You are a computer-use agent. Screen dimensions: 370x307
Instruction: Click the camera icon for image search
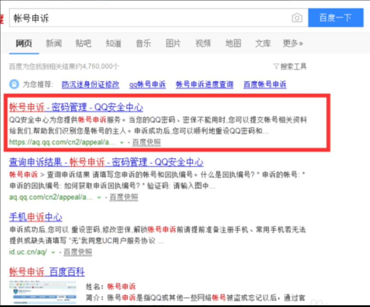pos(297,18)
